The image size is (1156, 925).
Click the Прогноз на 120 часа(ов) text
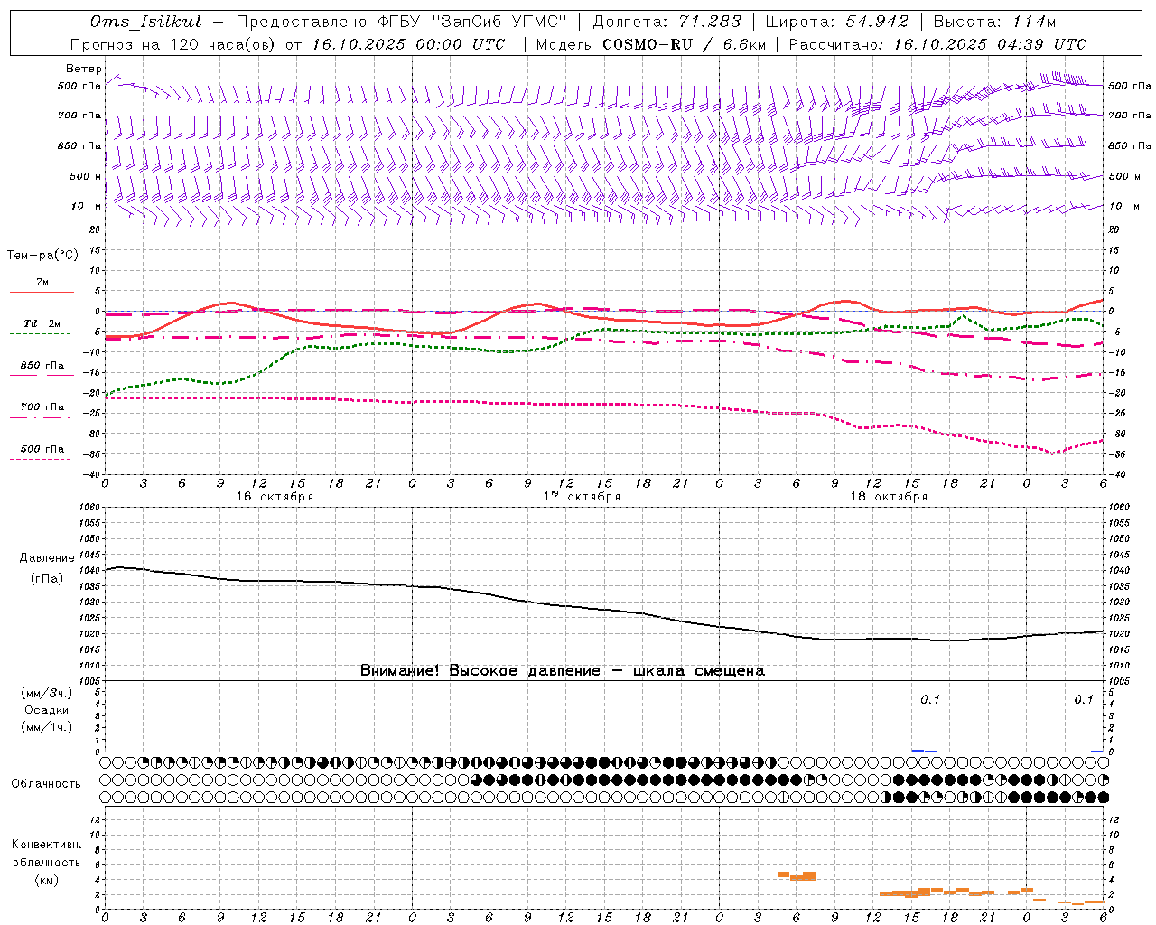(174, 44)
